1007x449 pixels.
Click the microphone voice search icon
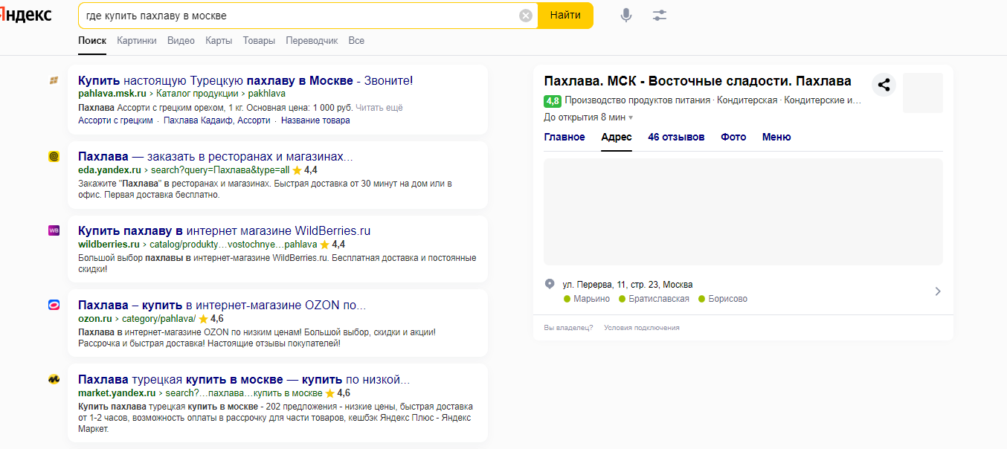[626, 16]
